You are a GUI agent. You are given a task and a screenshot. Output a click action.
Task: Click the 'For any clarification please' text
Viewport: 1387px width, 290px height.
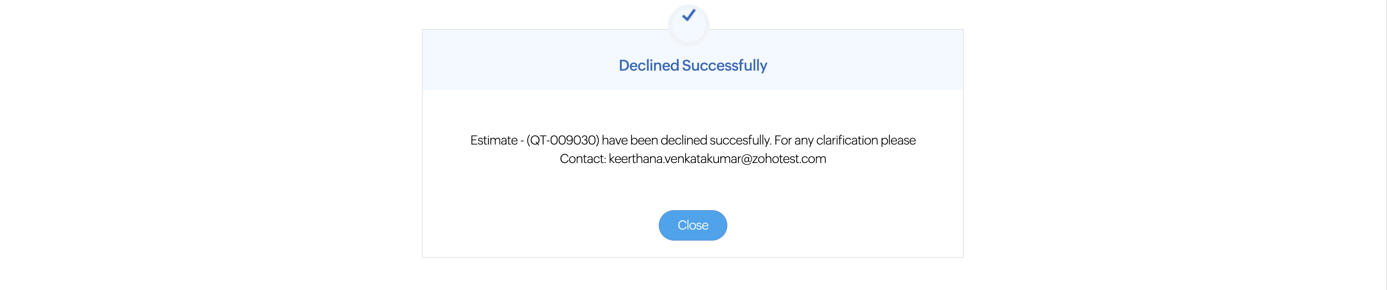tap(845, 140)
